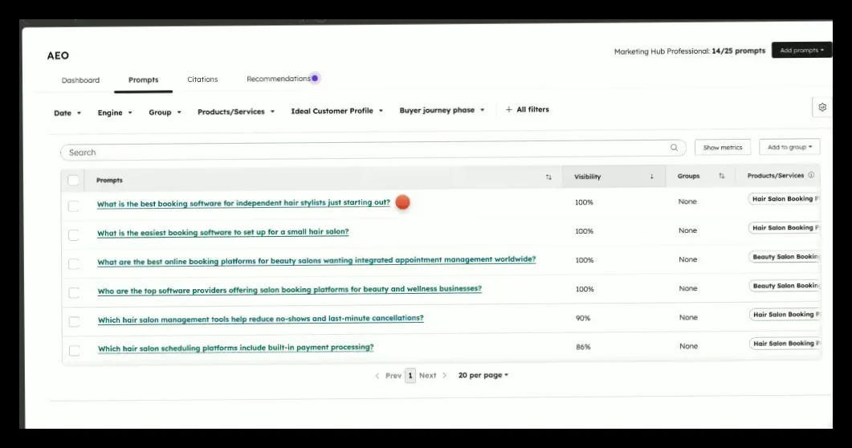Click Products/Services column header label
The image size is (852, 448).
tap(776, 175)
